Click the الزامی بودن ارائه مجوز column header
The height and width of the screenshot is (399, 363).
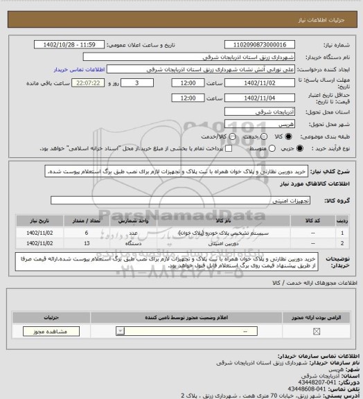click(x=316, y=317)
